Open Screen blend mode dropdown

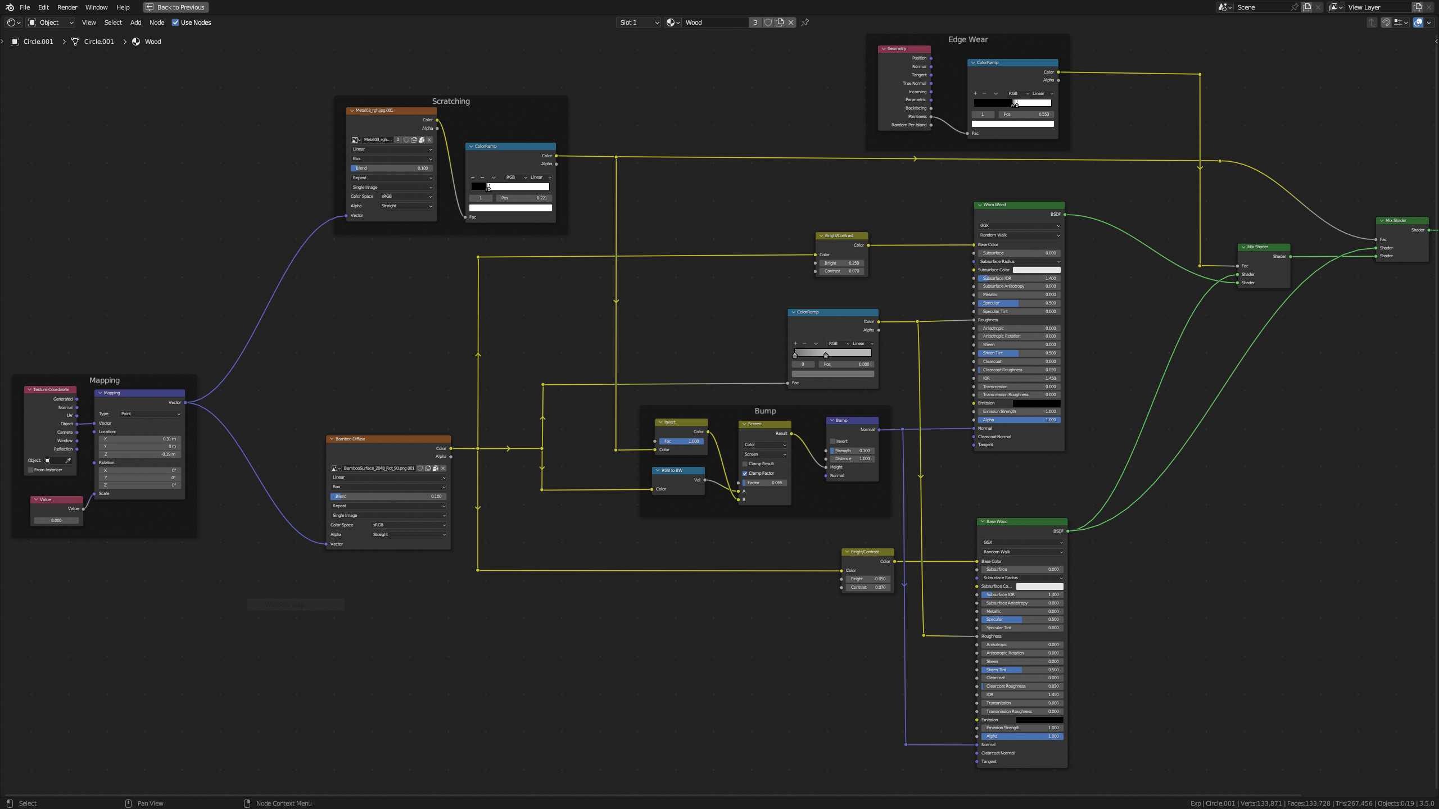tap(765, 455)
